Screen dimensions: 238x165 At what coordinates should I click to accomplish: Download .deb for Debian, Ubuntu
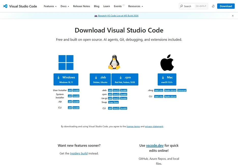pos(100,79)
